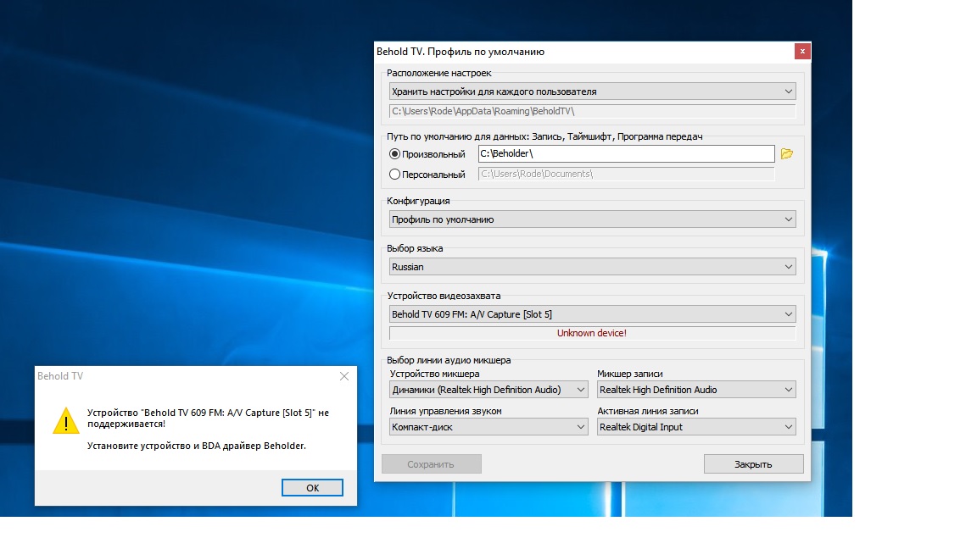Expand the Конфигурация profile dropdown
977x549 pixels.
pos(593,219)
